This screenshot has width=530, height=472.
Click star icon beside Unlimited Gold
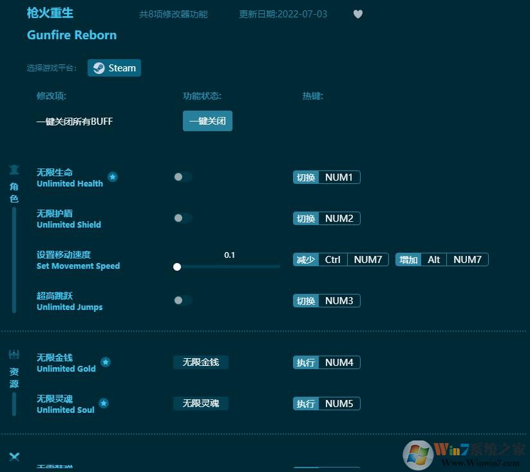[x=106, y=362]
